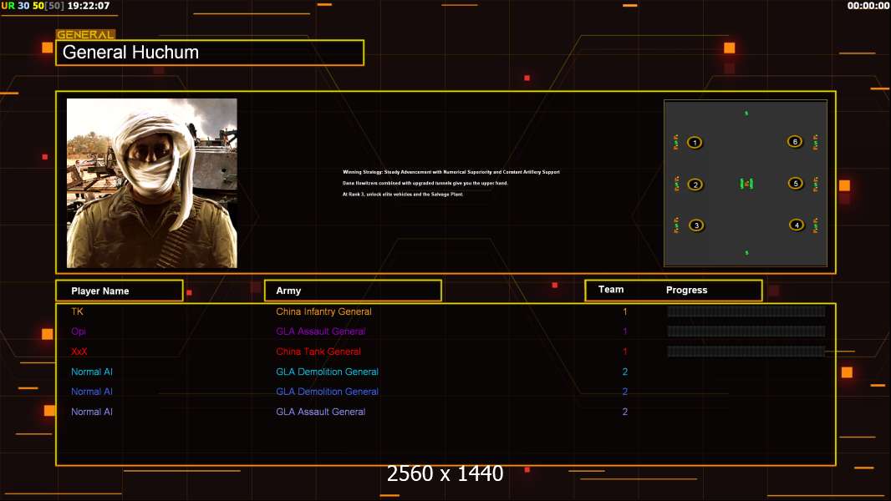Click the supply cluster beside position 2
Viewport: 891px width, 501px height.
click(677, 183)
